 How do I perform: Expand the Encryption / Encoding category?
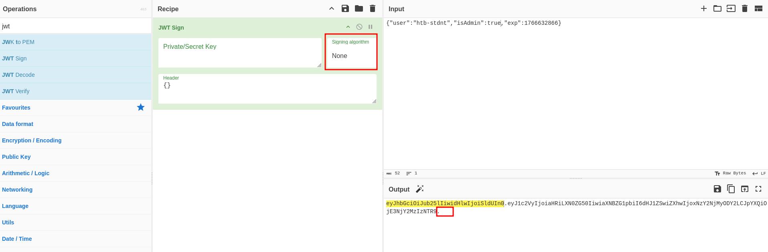coord(32,140)
